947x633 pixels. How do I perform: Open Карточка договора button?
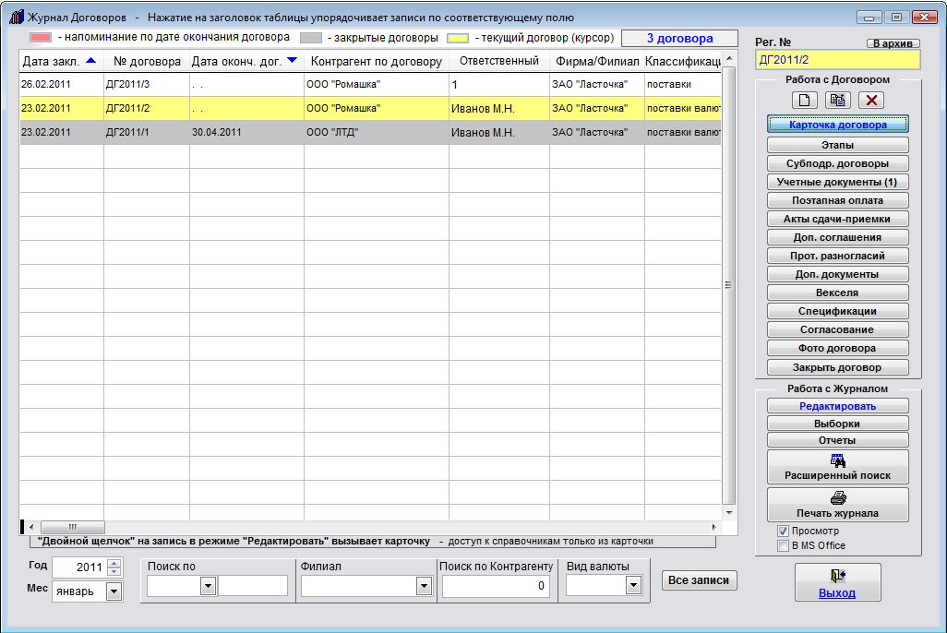pyautogui.click(x=837, y=125)
